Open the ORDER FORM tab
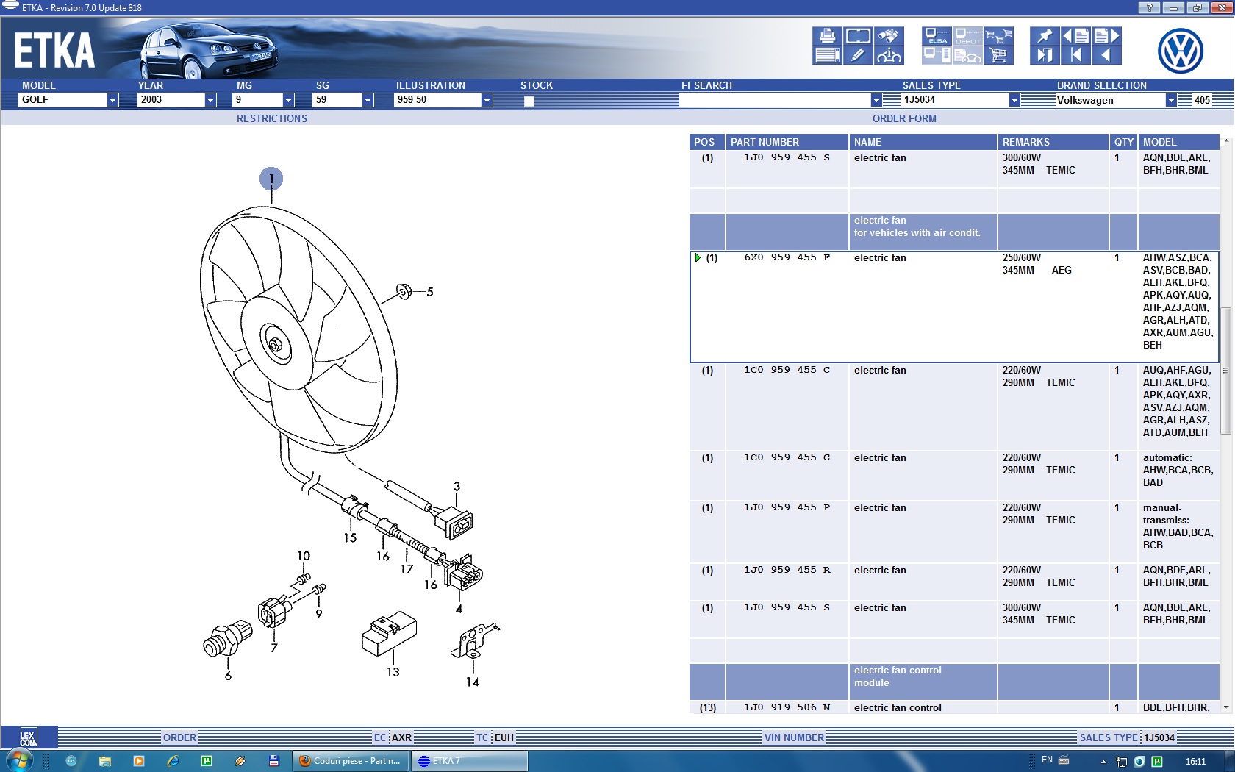Viewport: 1235px width, 772px height. pos(904,118)
